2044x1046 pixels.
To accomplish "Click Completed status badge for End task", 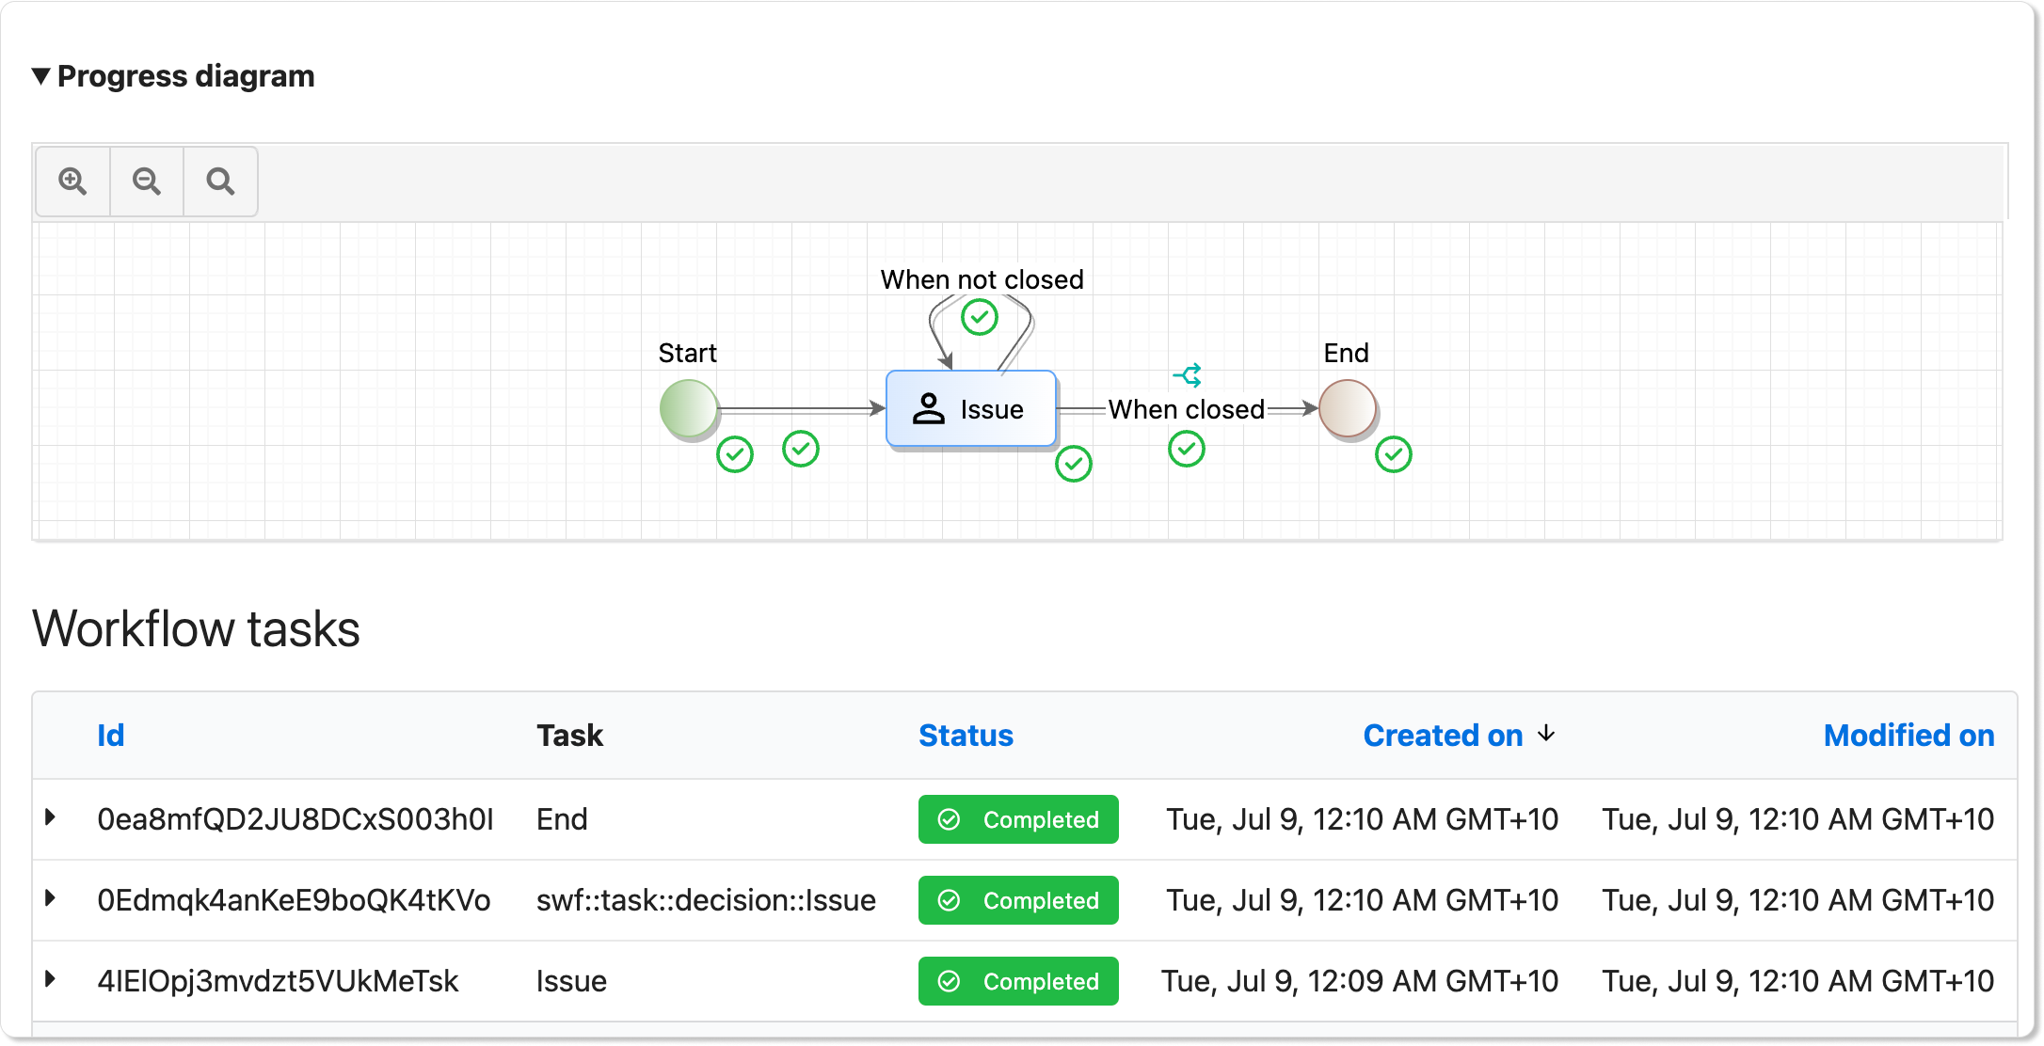I will [1018, 819].
